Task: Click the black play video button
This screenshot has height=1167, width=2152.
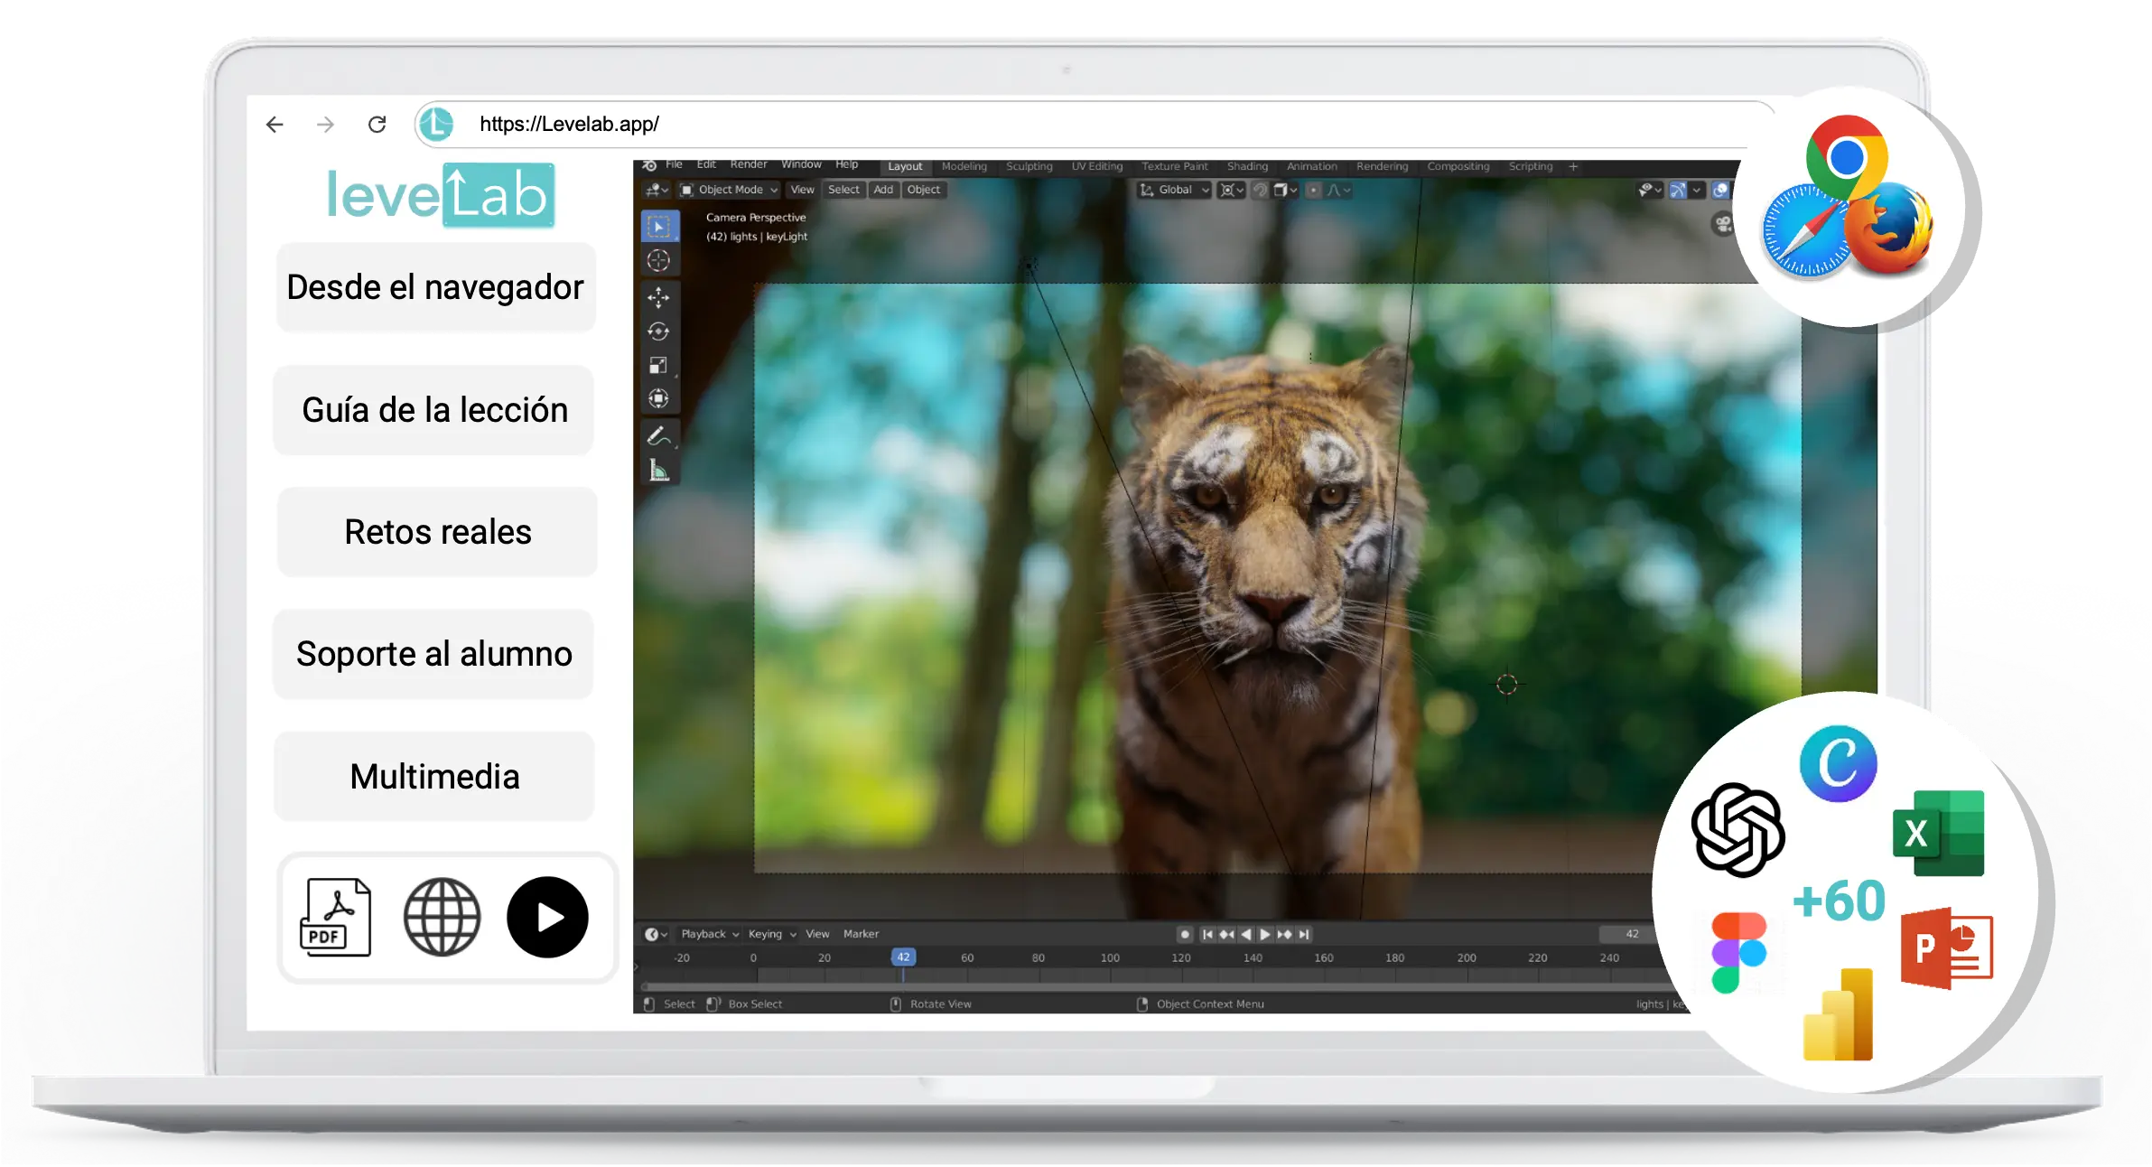Action: (547, 917)
